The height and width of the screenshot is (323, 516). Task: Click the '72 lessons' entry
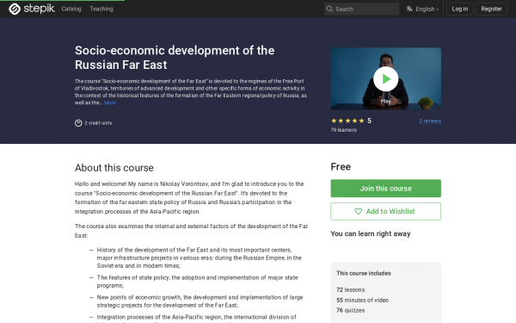tap(351, 289)
